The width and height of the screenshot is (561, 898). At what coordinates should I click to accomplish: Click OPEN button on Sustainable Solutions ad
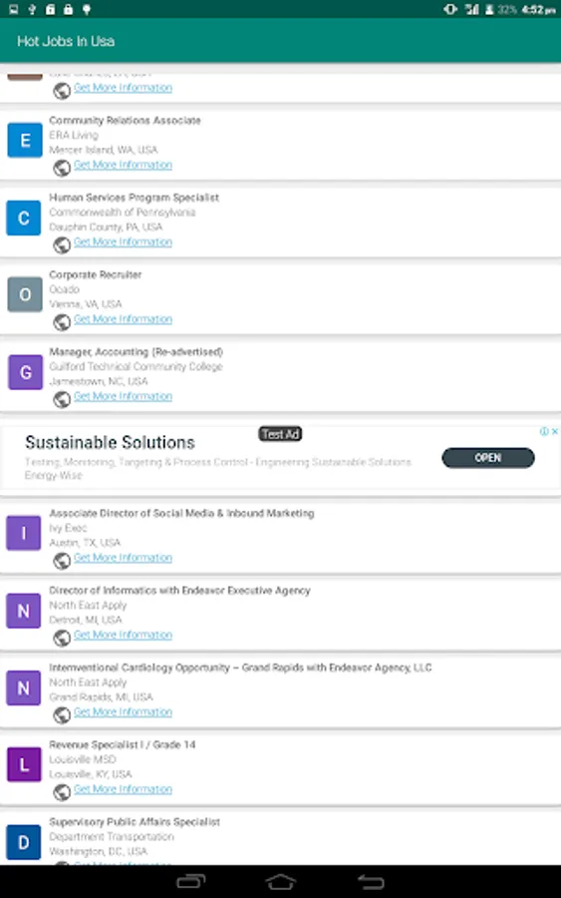488,458
